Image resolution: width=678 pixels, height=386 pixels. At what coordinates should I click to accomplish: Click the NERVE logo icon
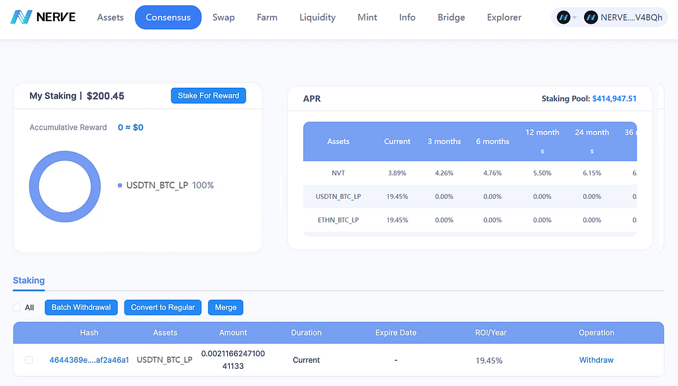pos(21,17)
